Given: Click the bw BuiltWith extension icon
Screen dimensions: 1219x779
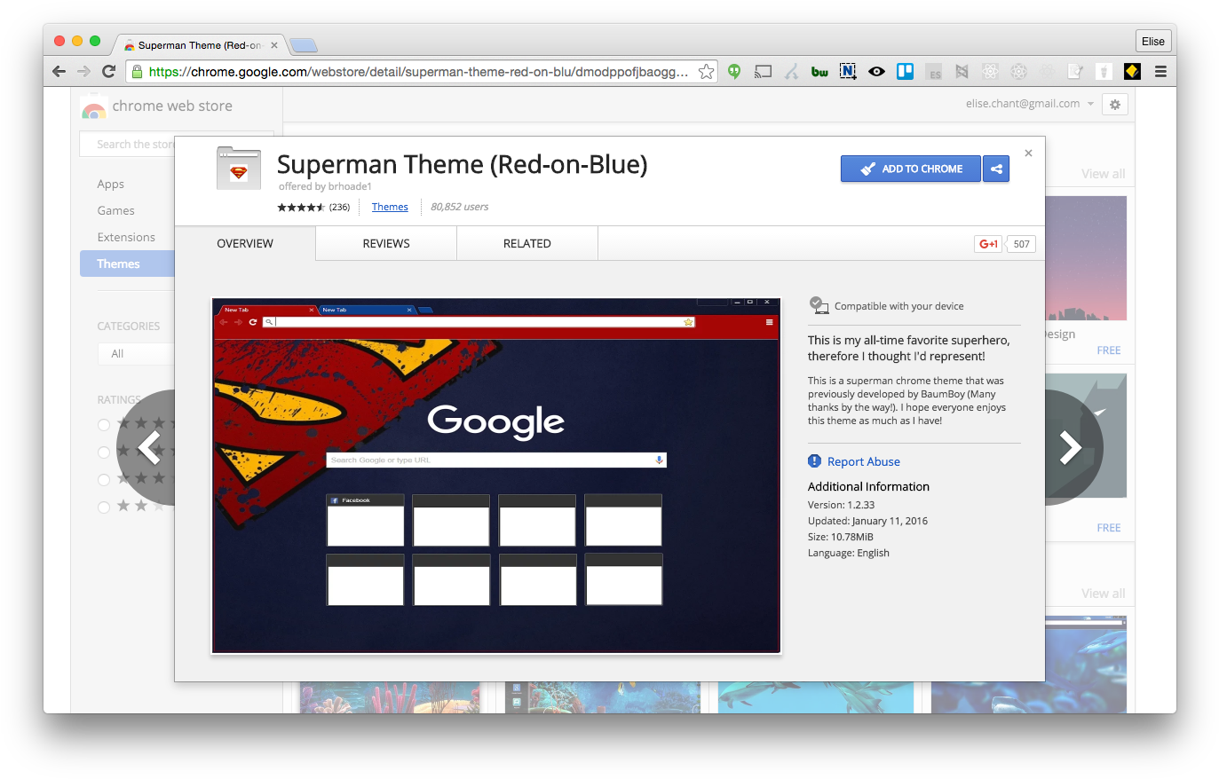Looking at the screenshot, I should (819, 72).
